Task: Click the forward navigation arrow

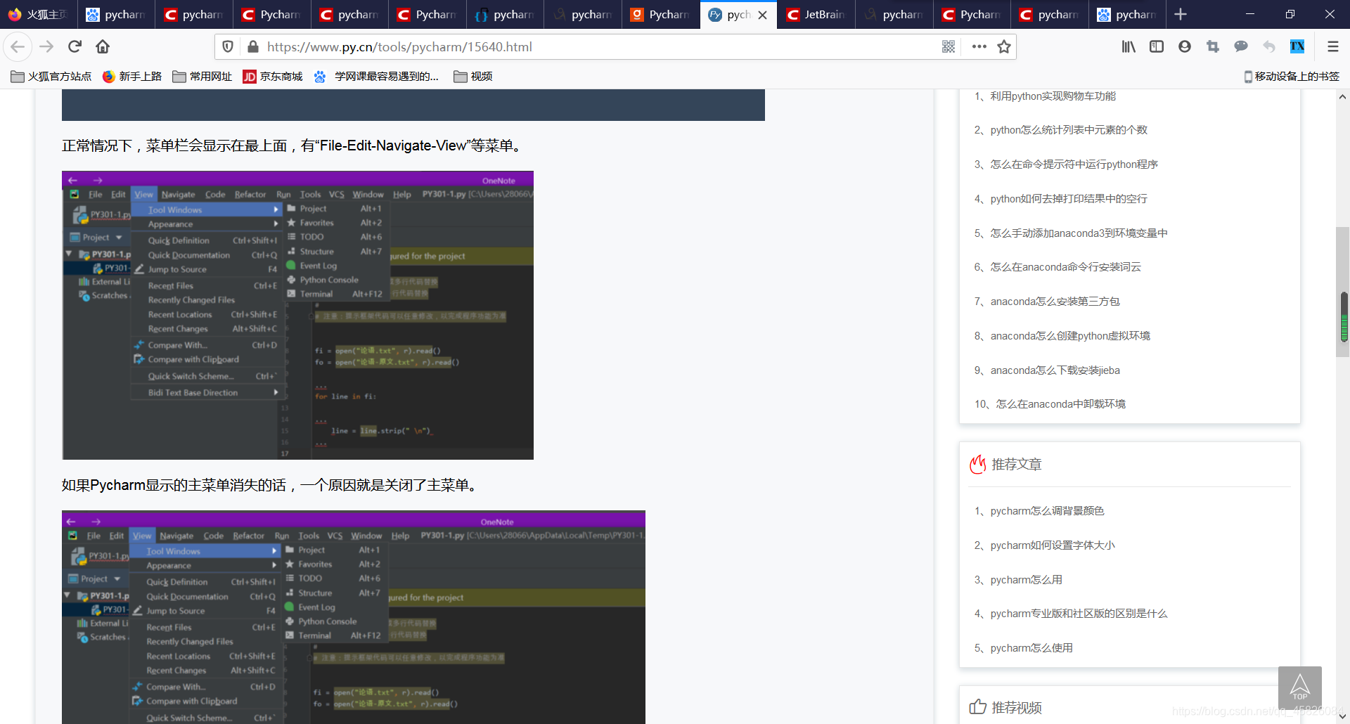Action: tap(46, 47)
